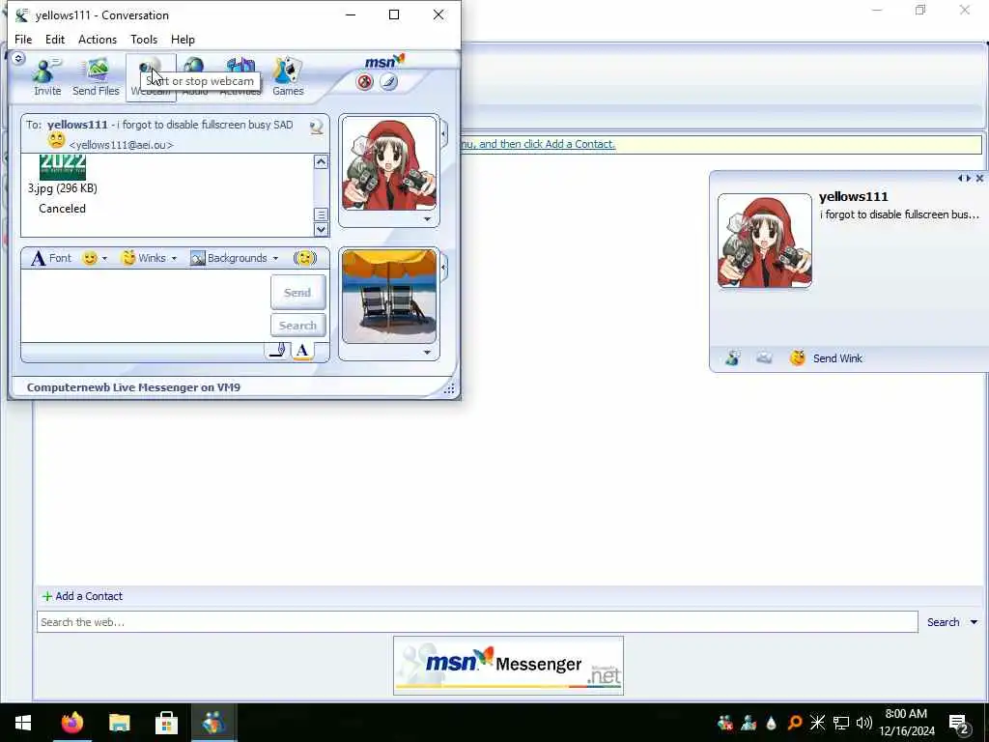
Task: Click the contact card email envelope icon
Action: point(764,357)
